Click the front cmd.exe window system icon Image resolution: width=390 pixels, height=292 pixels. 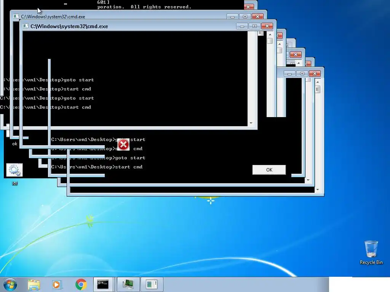click(26, 26)
